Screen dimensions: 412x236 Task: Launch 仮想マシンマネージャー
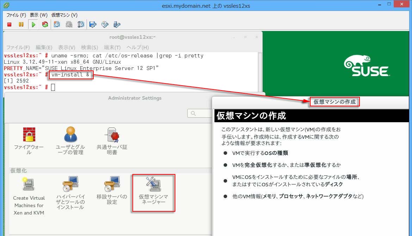coord(154,191)
